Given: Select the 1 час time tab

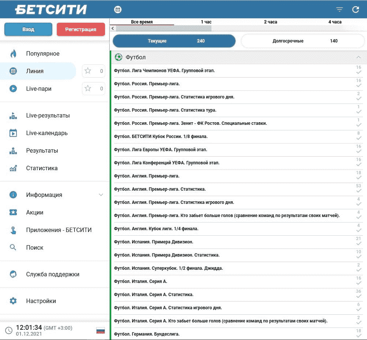Looking at the screenshot, I should pos(206,22).
